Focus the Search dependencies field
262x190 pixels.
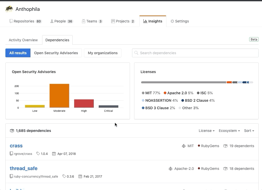[x=198, y=53]
